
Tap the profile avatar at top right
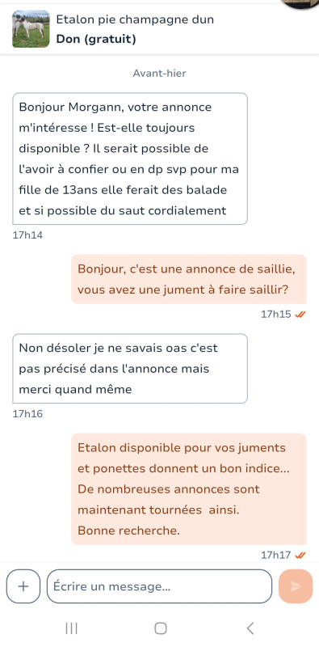click(x=300, y=3)
